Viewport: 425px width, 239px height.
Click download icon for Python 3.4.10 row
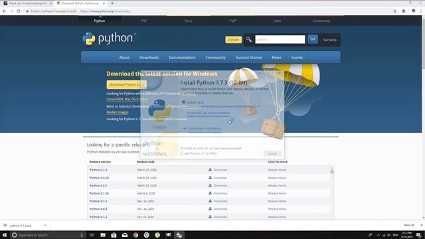click(210, 177)
